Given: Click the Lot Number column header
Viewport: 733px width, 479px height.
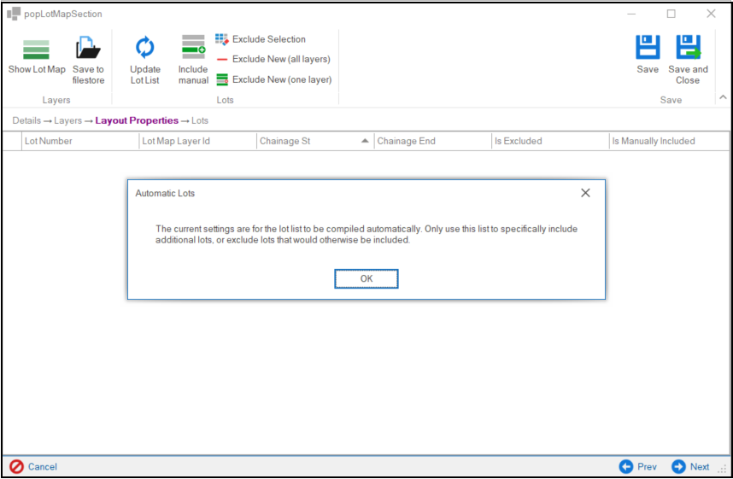Looking at the screenshot, I should 49,141.
